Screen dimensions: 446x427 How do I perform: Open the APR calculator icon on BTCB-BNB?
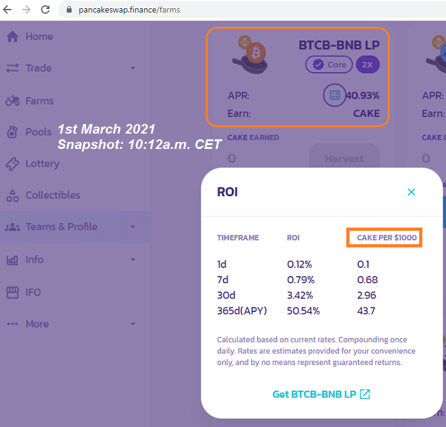(335, 95)
